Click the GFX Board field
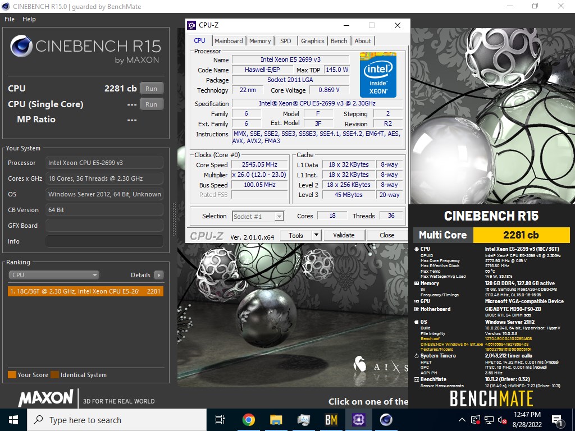 (x=104, y=226)
